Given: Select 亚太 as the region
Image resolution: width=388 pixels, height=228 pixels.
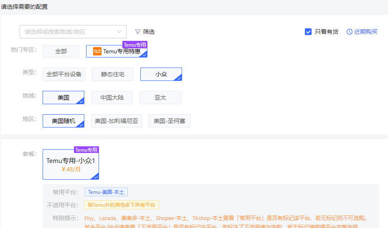Looking at the screenshot, I should 160,98.
